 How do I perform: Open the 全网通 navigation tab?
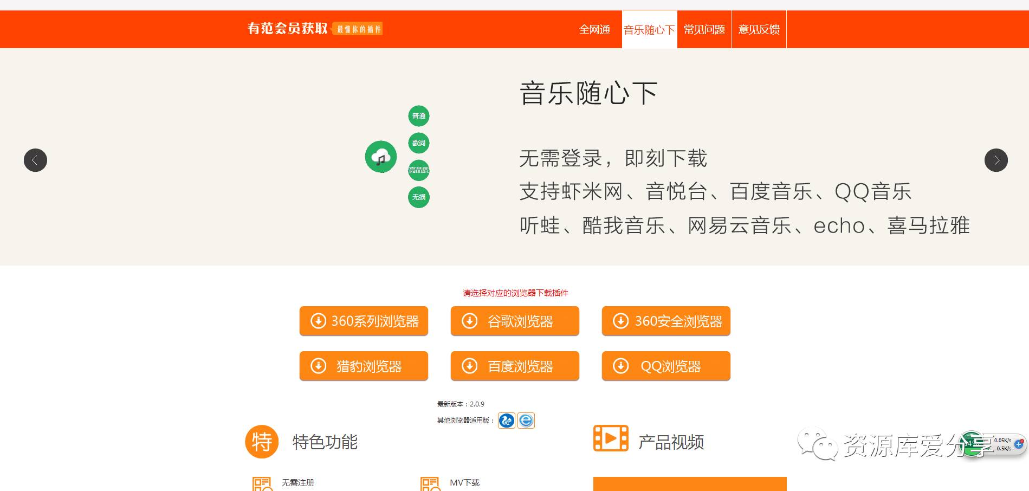[x=594, y=29]
